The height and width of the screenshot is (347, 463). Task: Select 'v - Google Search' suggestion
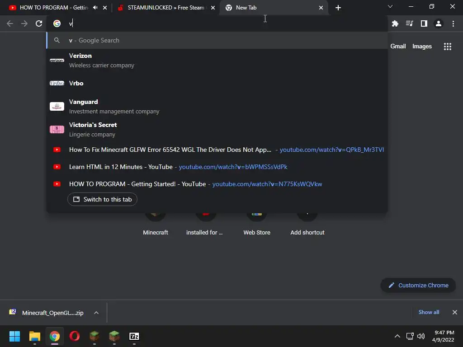(x=217, y=40)
